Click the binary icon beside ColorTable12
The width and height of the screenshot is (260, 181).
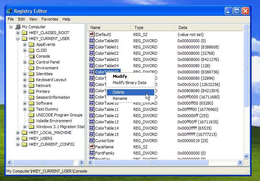[92, 116]
